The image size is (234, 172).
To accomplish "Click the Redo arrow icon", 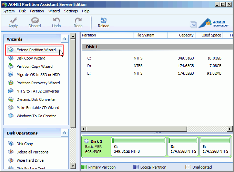I will pos(78,20).
